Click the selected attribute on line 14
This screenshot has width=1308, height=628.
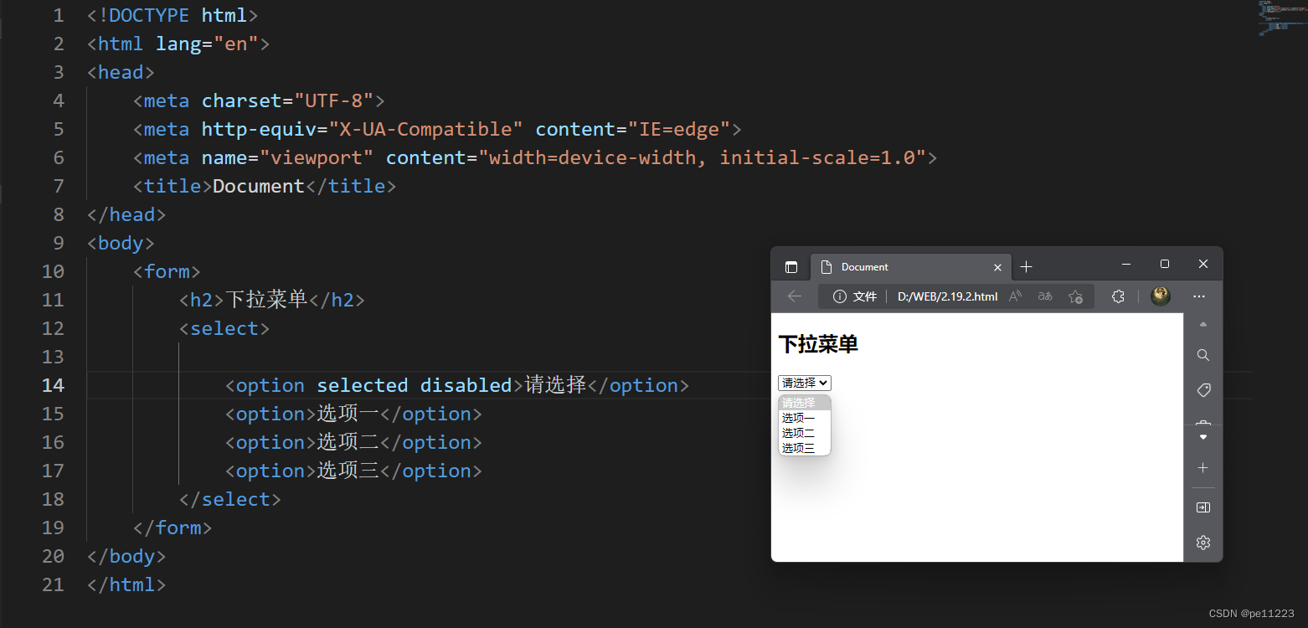click(363, 385)
